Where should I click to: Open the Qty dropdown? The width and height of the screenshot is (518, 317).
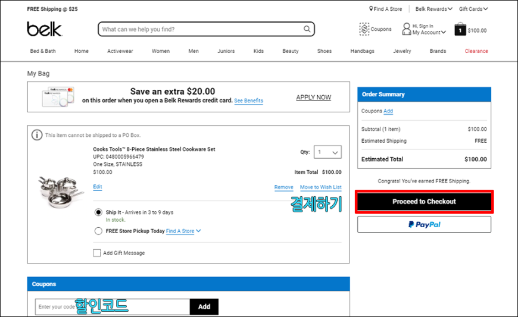tap(327, 152)
